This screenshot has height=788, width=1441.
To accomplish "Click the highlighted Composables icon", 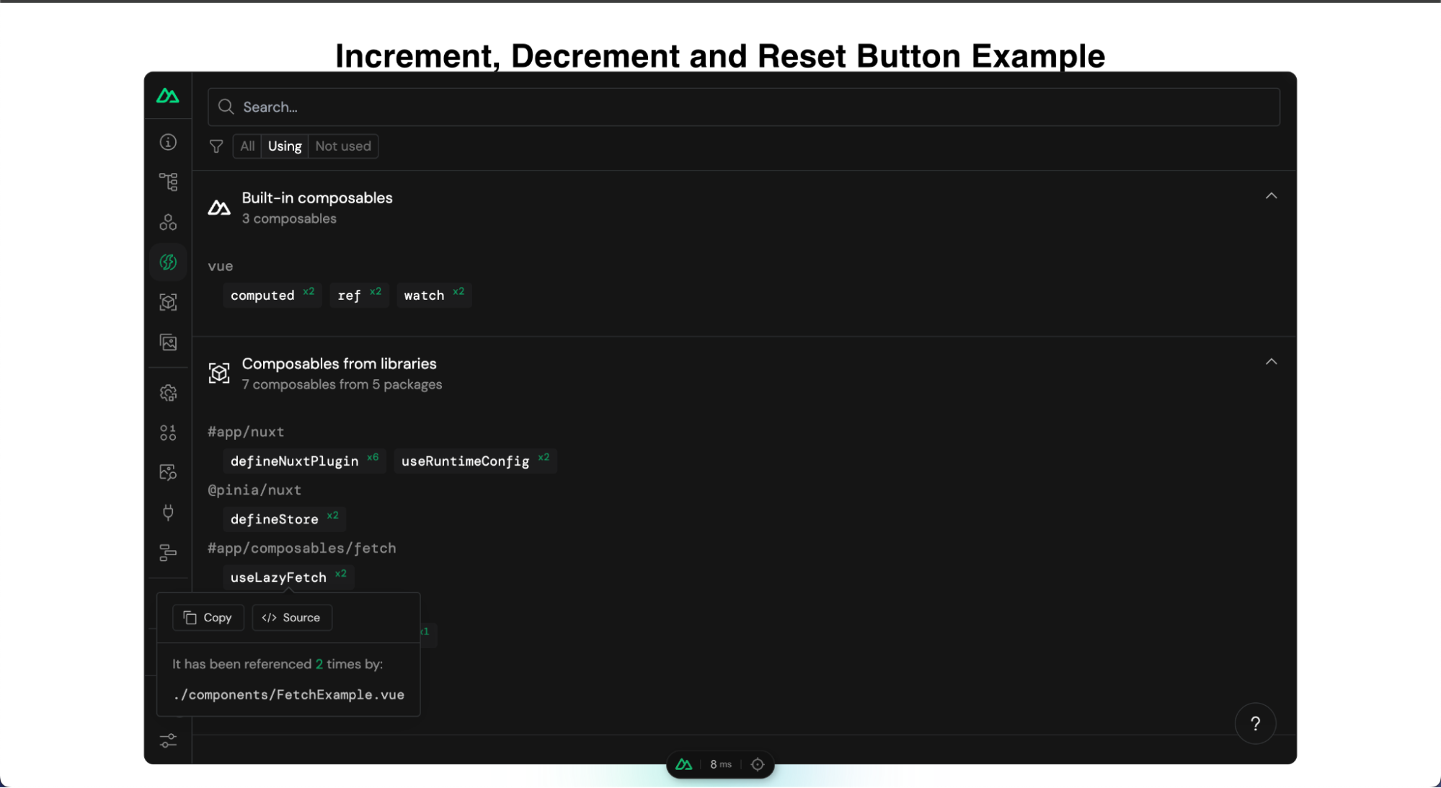I will point(168,262).
